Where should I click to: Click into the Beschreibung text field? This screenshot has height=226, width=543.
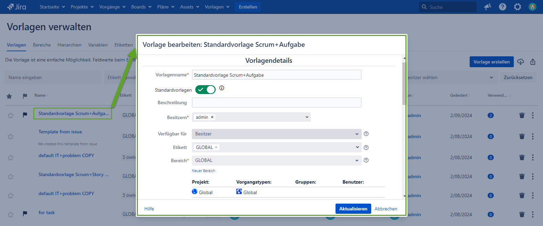point(276,102)
